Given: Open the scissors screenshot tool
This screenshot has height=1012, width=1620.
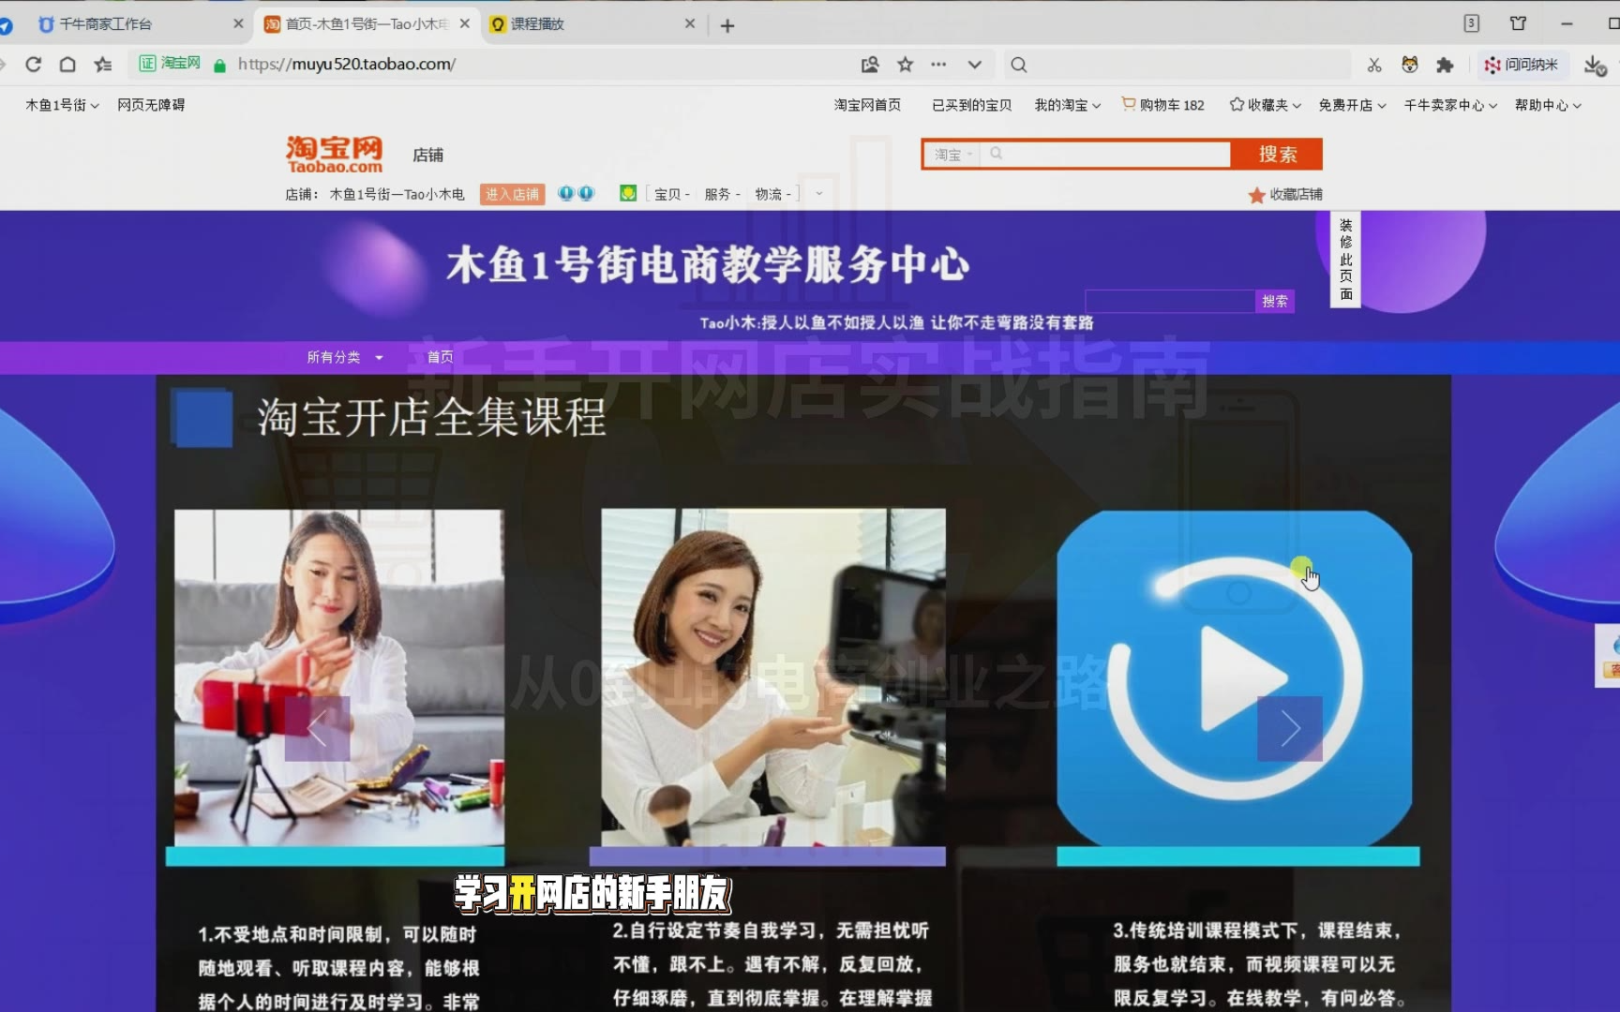Looking at the screenshot, I should pos(1374,65).
